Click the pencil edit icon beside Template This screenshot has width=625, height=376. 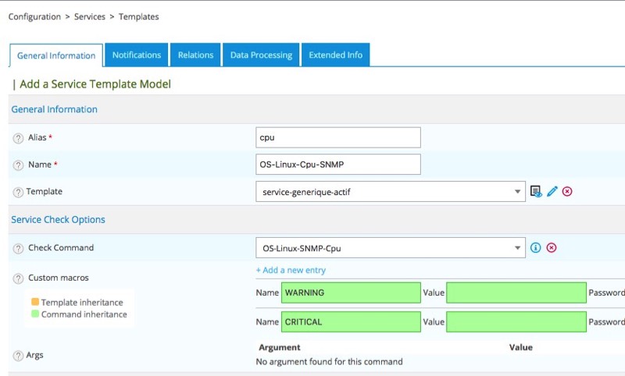552,191
